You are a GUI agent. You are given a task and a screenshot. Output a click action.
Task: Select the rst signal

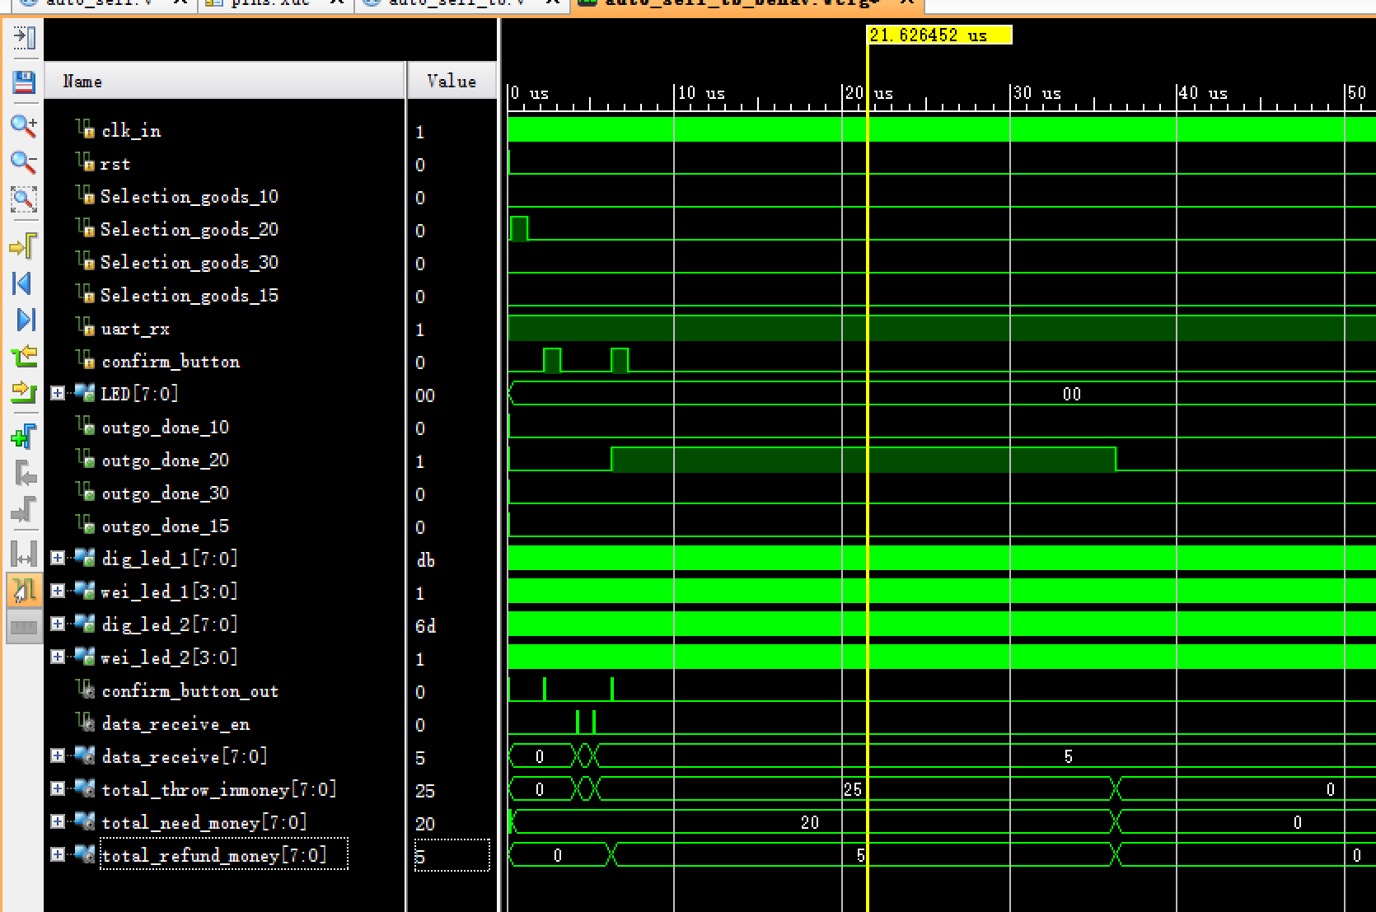click(x=115, y=164)
